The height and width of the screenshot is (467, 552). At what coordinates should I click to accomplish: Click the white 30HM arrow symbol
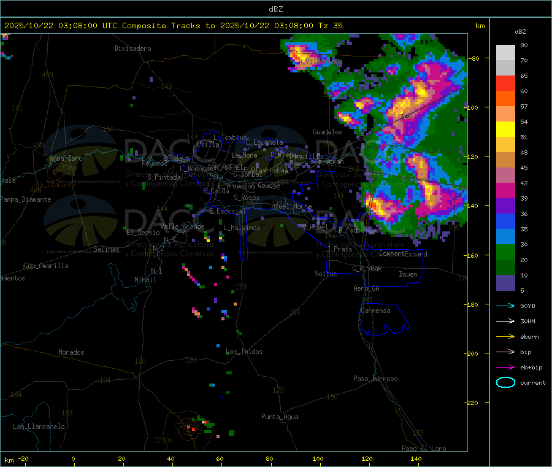[505, 321]
